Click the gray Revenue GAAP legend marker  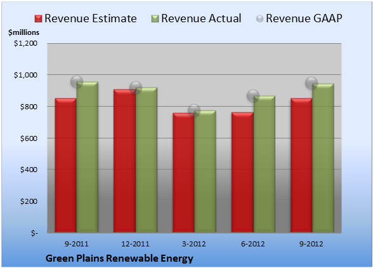coord(260,19)
